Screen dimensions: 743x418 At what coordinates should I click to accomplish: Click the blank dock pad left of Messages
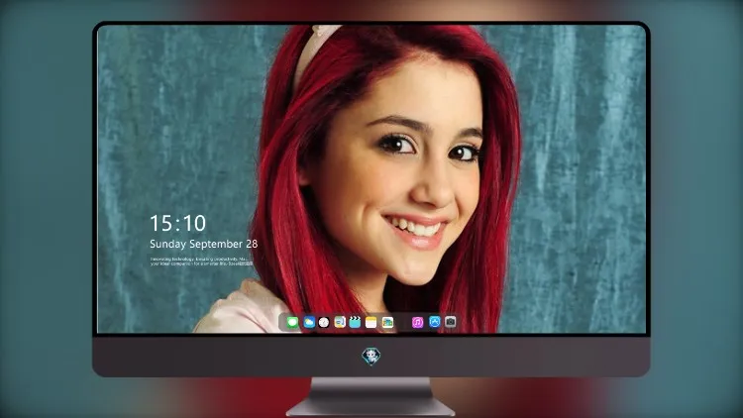(282, 322)
